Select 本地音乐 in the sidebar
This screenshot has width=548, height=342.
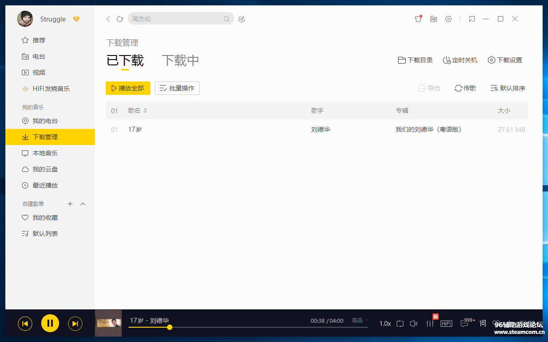[x=45, y=153]
